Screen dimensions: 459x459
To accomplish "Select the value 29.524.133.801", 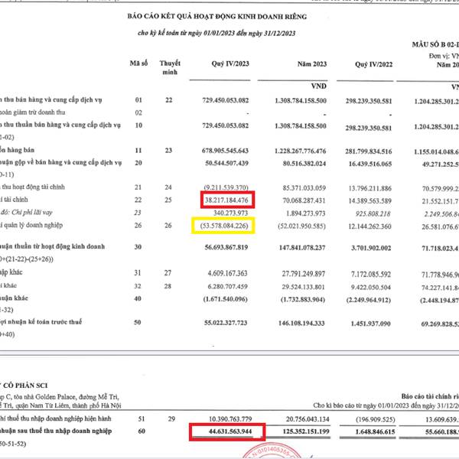I will (x=303, y=287).
